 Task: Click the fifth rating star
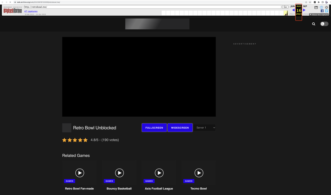pyautogui.click(x=85, y=140)
